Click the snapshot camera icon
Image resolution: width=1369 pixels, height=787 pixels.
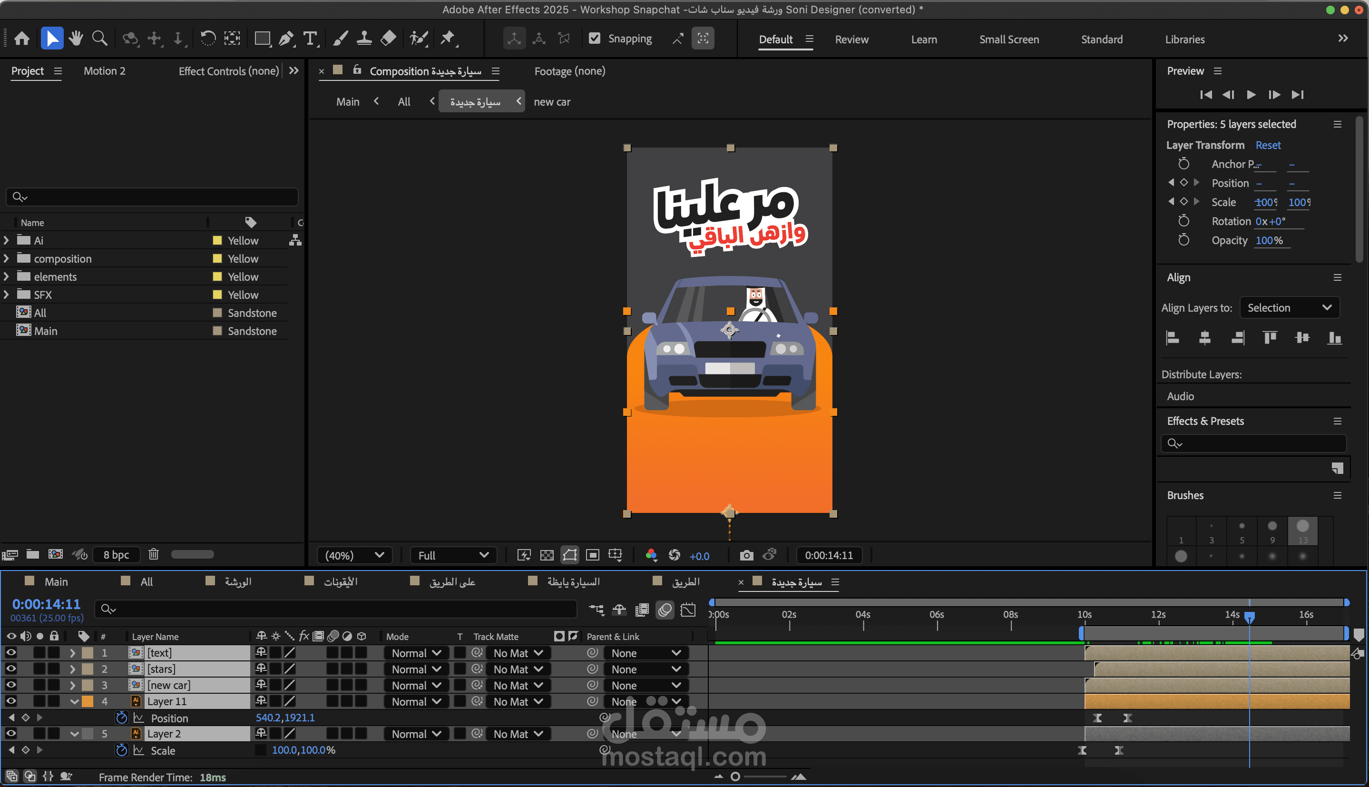point(746,555)
